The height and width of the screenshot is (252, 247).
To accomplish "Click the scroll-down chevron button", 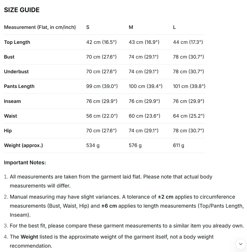I will 241,244.
